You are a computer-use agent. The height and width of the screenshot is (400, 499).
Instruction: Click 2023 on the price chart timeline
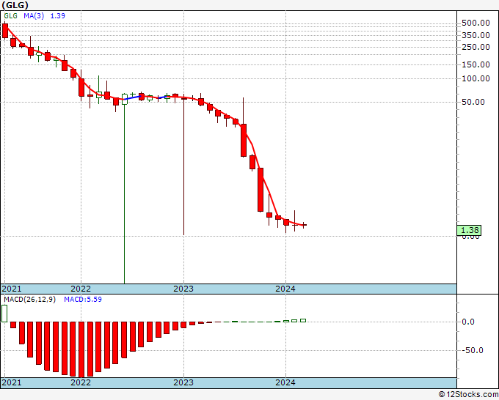click(183, 289)
